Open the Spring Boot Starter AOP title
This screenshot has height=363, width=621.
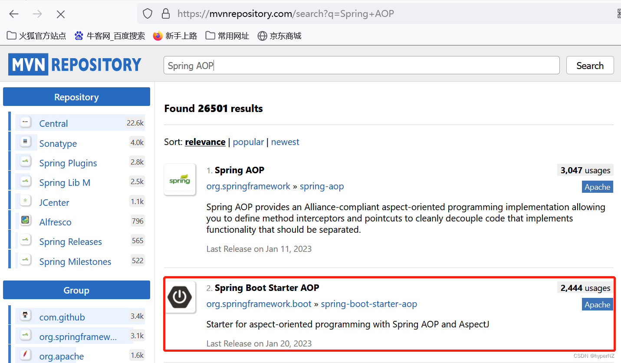pyautogui.click(x=267, y=288)
